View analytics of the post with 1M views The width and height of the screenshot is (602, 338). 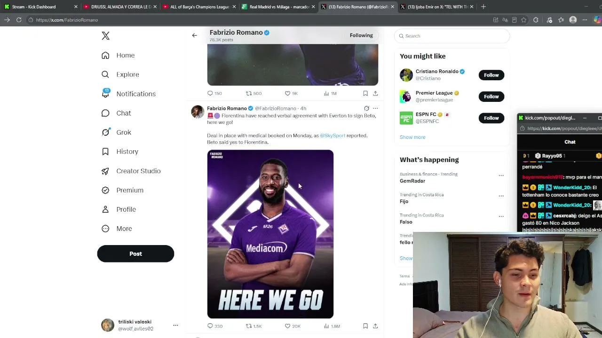[x=330, y=93]
